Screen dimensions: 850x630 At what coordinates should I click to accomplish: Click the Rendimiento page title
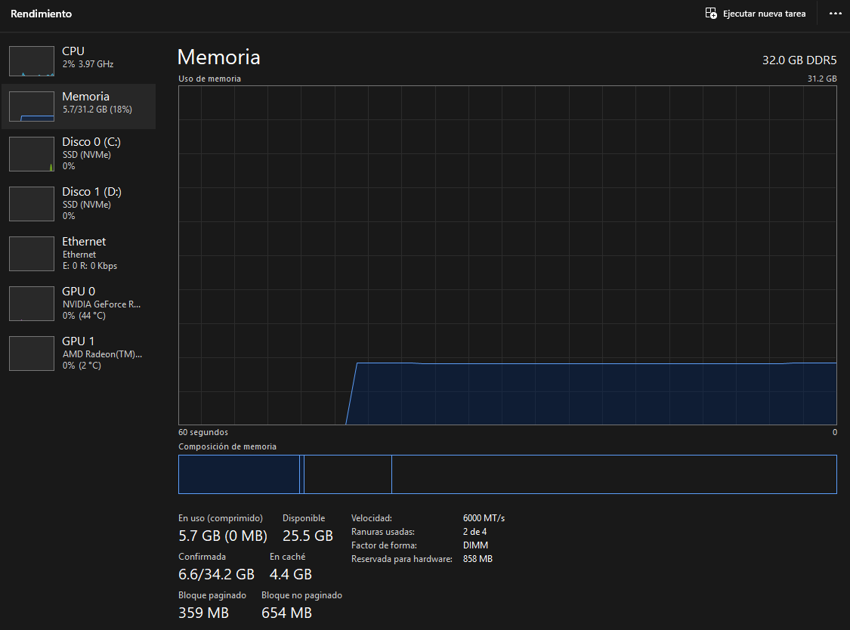[42, 14]
